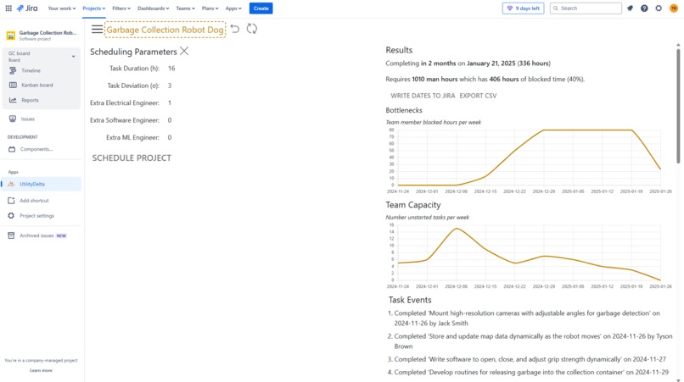Open Archived issues
The height and width of the screenshot is (382, 684).
point(36,235)
